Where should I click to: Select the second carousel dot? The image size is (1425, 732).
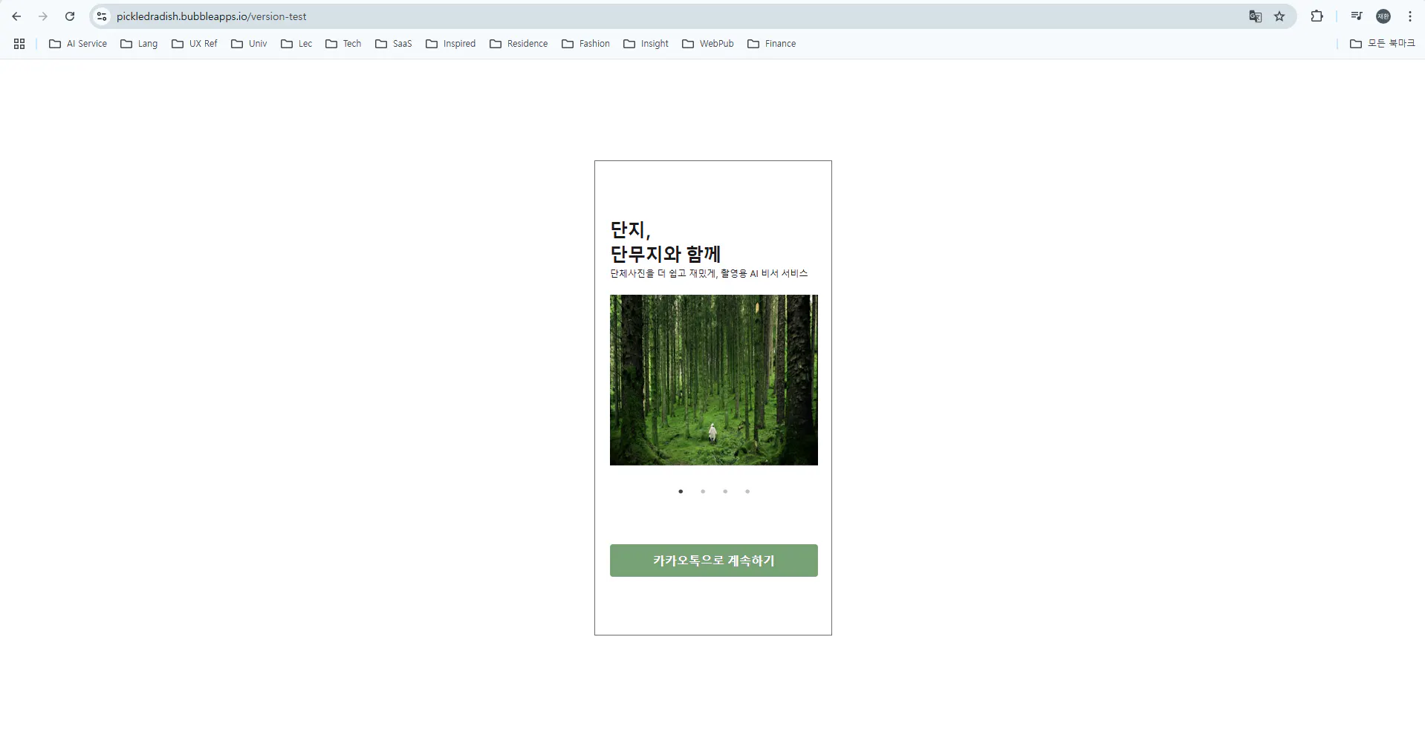tap(703, 491)
